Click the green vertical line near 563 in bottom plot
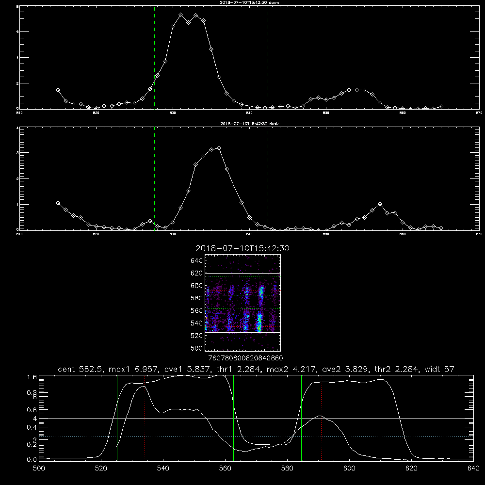 point(233,418)
